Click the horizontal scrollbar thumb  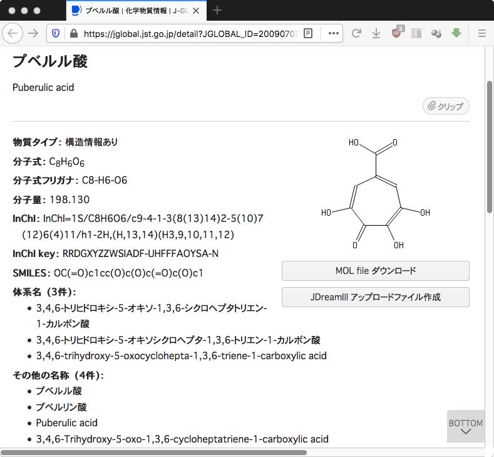pos(154,453)
